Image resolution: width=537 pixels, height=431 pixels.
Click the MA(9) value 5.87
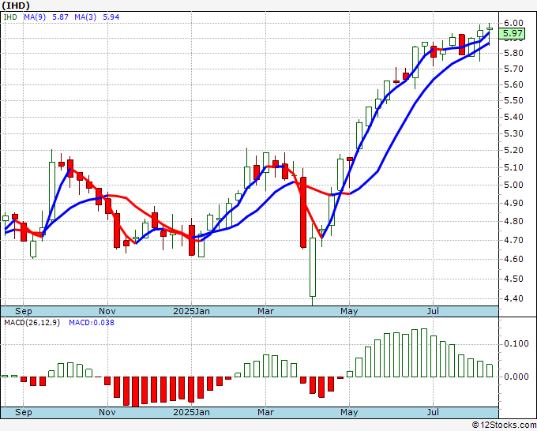pyautogui.click(x=60, y=17)
